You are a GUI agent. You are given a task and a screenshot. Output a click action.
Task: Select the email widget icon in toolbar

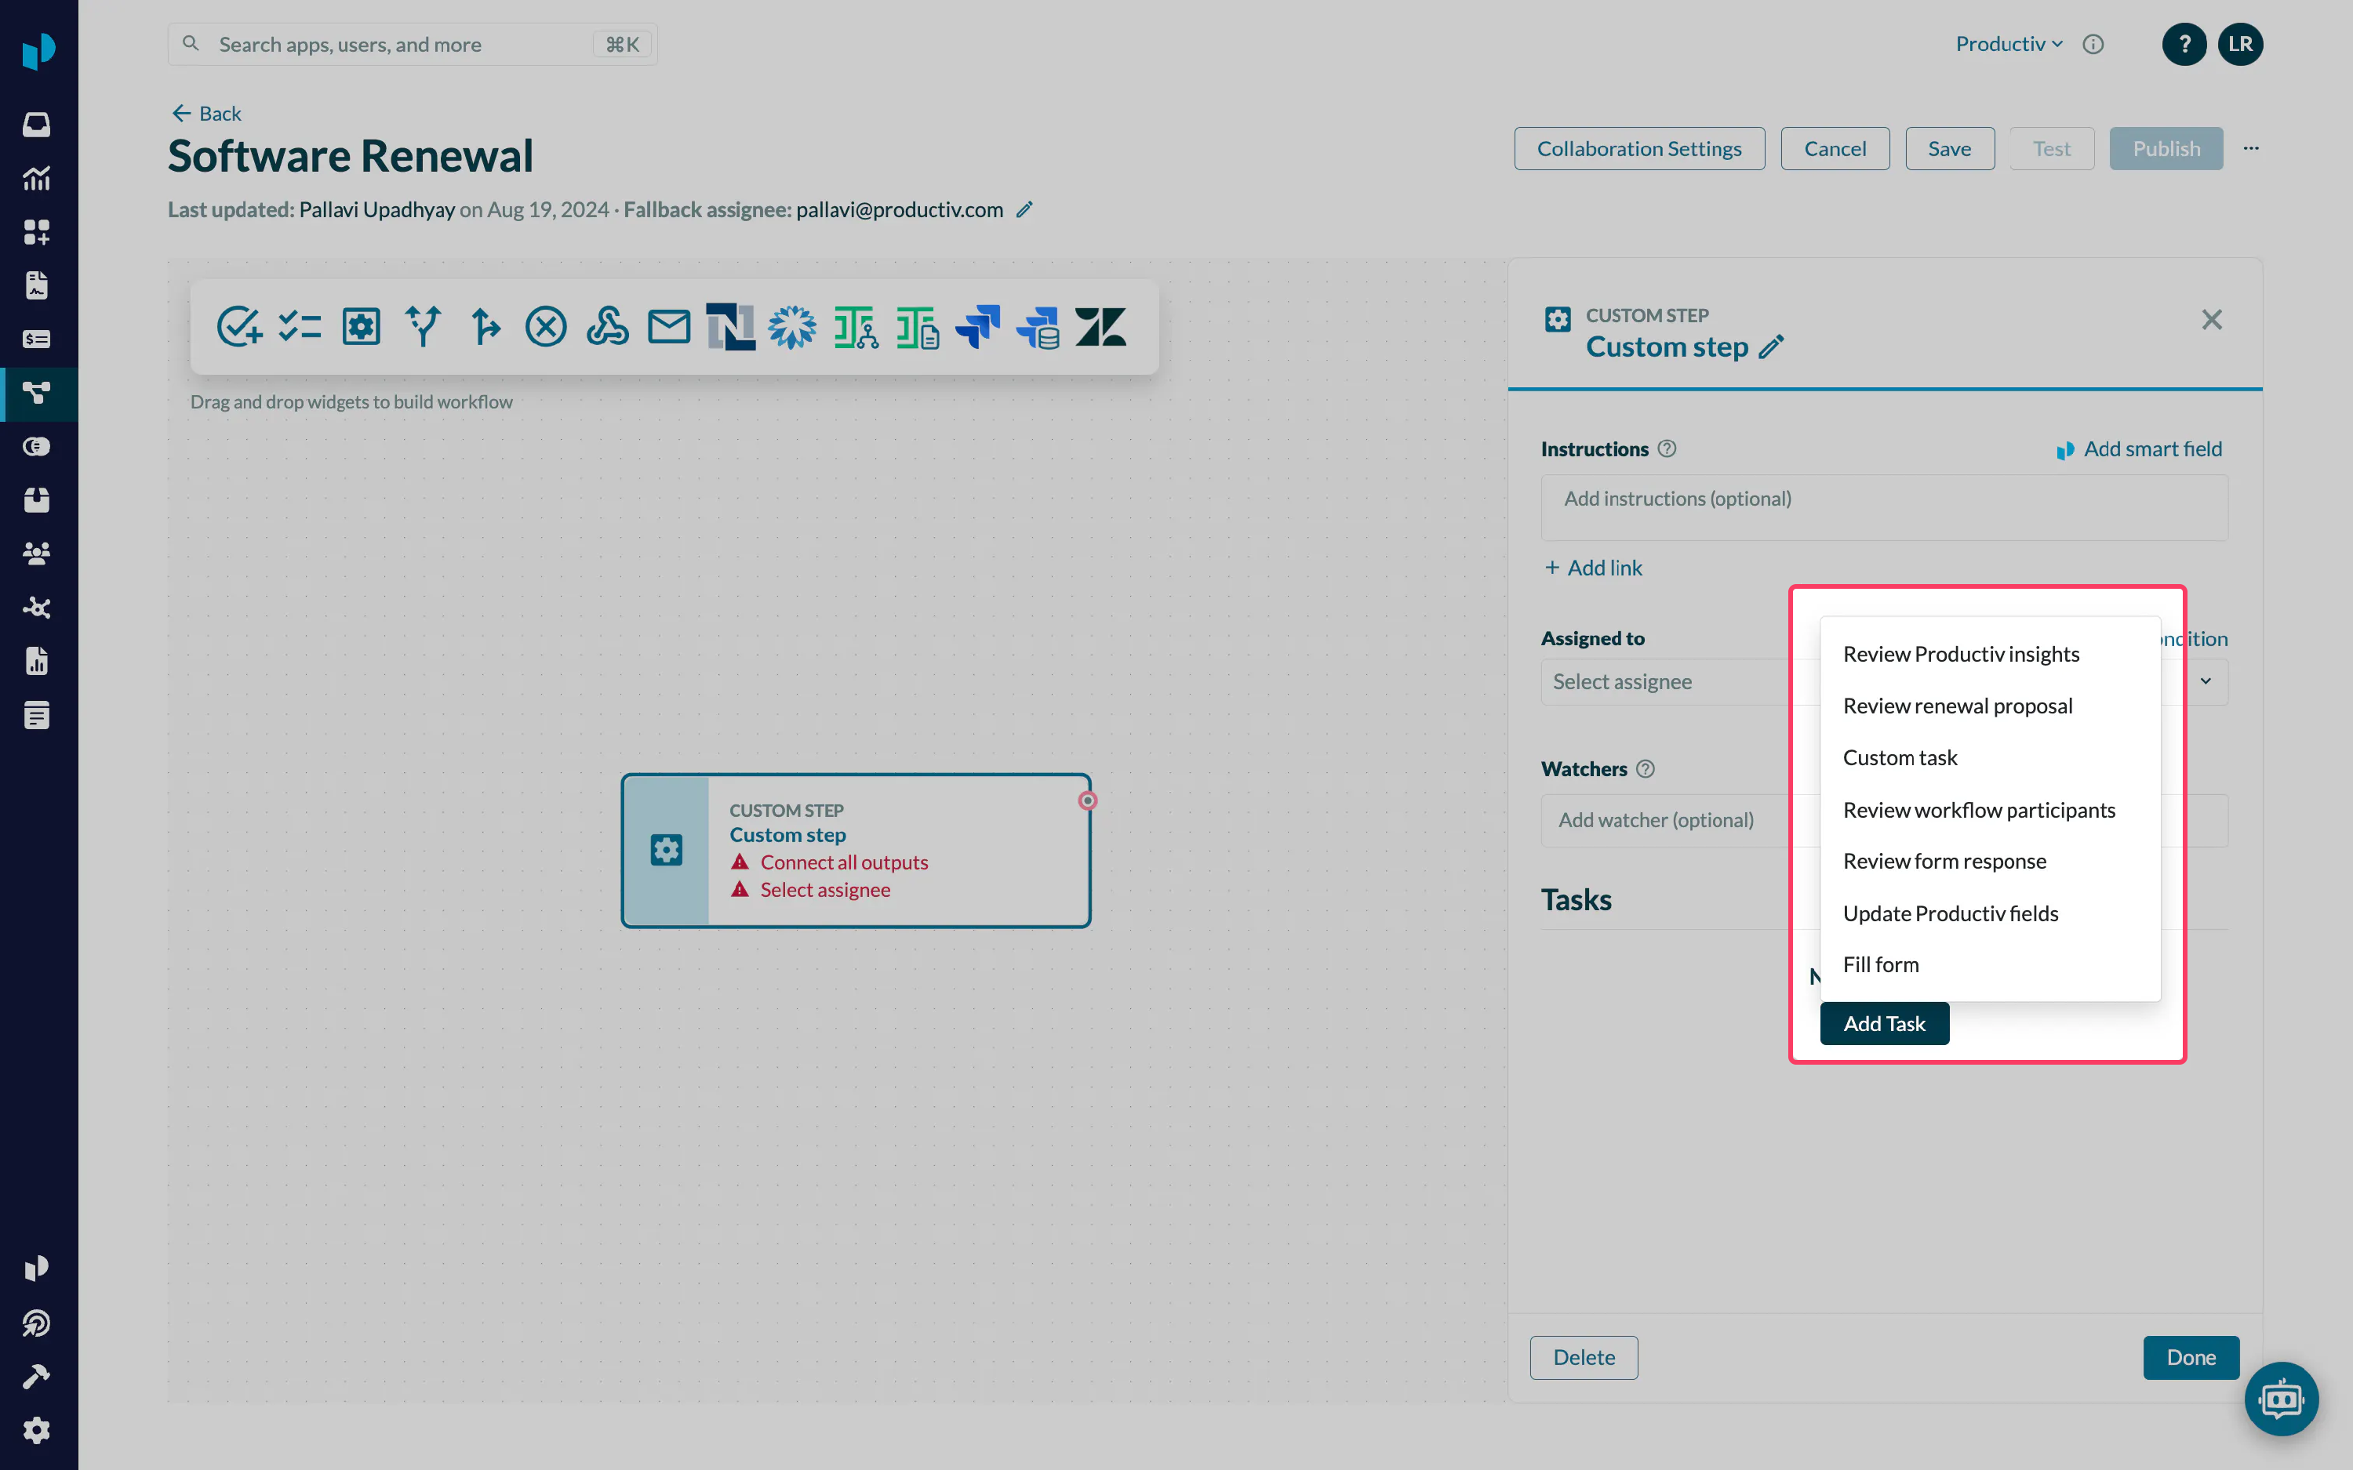668,327
